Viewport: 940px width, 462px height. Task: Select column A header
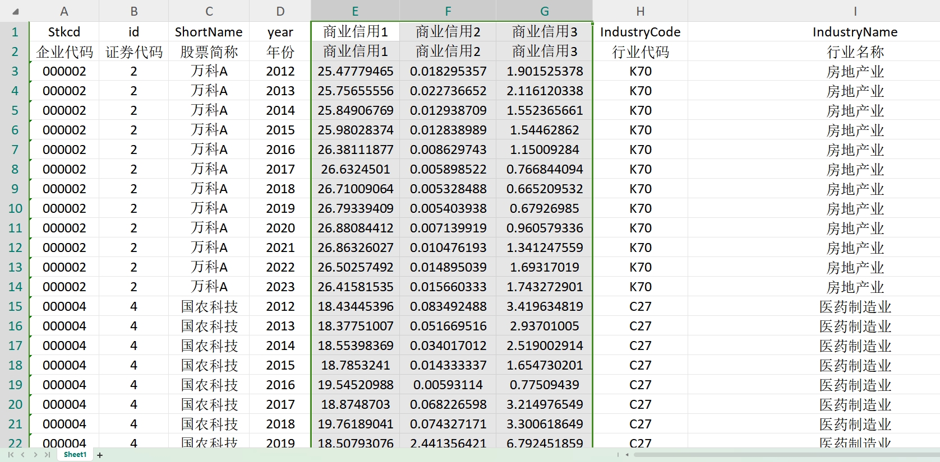pos(64,11)
